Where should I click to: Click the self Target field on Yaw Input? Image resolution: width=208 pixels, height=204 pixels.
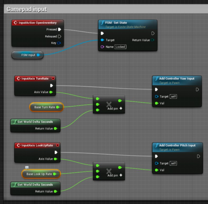[173, 97]
